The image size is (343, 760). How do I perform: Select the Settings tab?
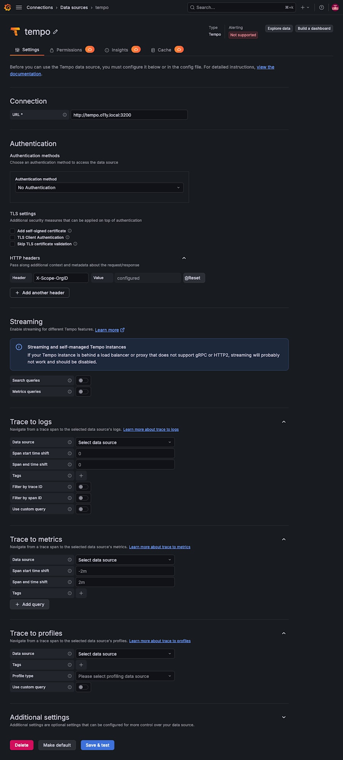[27, 50]
